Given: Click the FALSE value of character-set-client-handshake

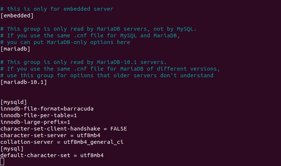Looking at the screenshot, I should (x=118, y=129).
